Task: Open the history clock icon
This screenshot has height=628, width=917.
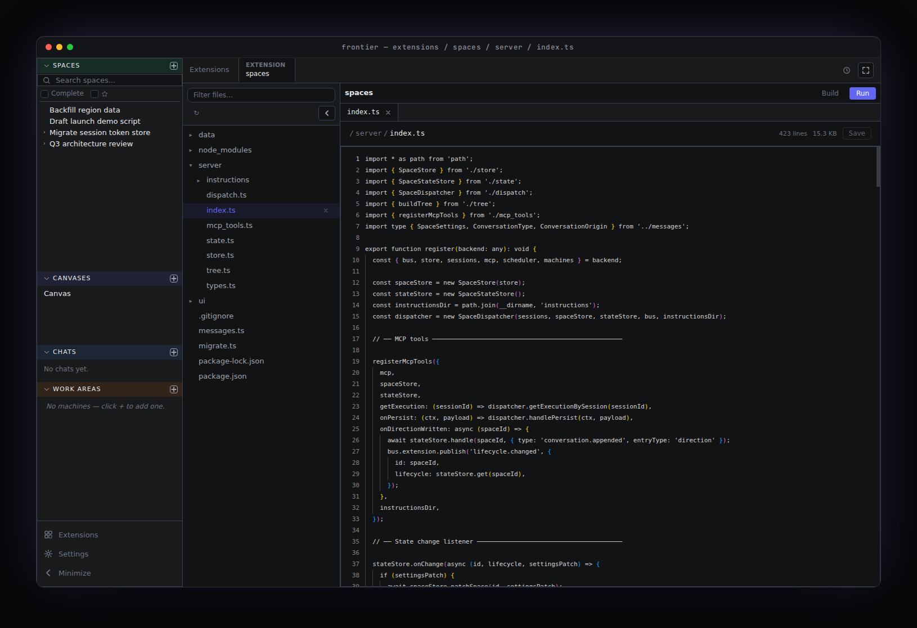Action: (847, 70)
